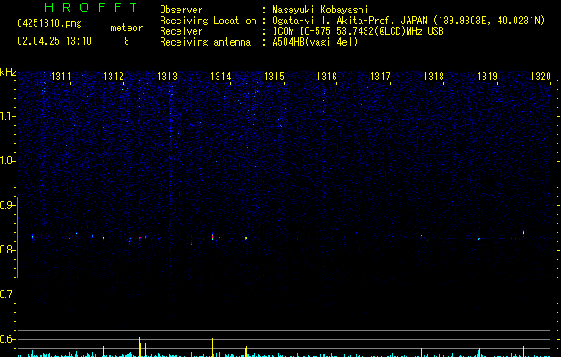Click time marker 1320
Image resolution: width=561 pixels, height=357 pixels.
(x=540, y=77)
